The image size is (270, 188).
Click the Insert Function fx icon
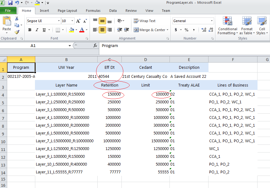click(x=95, y=45)
